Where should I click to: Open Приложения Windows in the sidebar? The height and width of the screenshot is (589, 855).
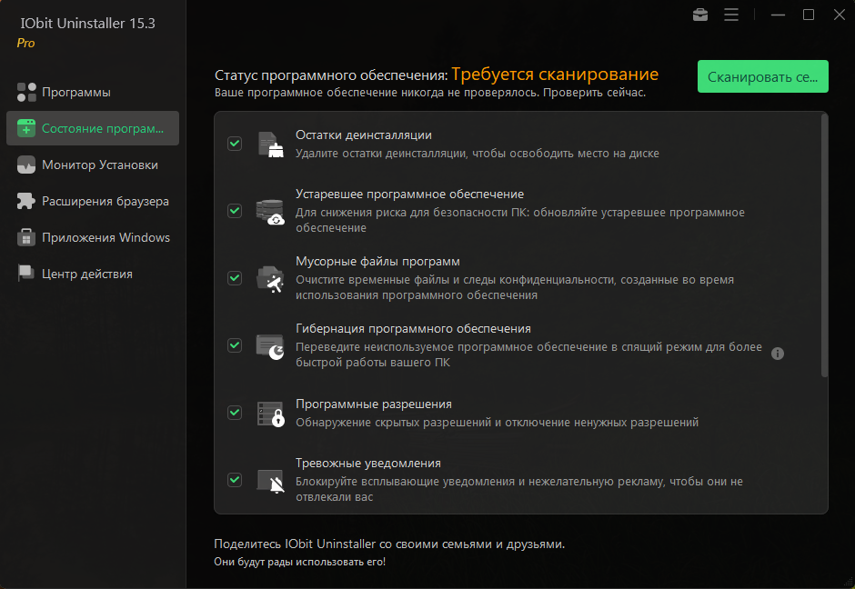(x=106, y=238)
